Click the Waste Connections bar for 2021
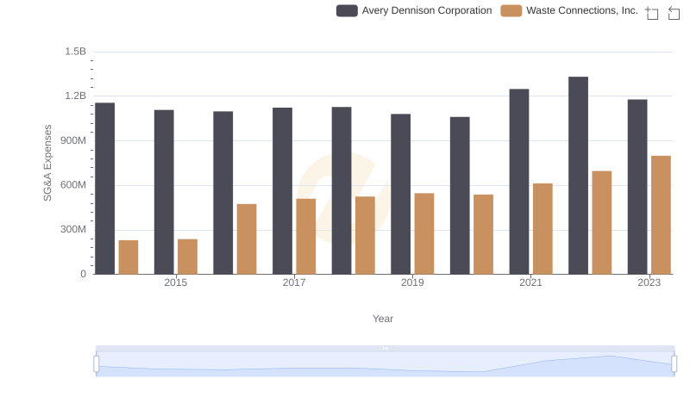 pyautogui.click(x=543, y=229)
